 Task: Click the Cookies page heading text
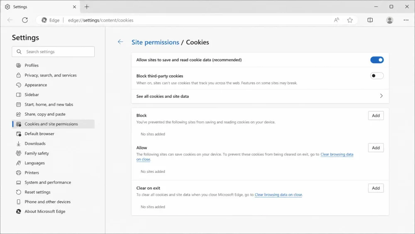(198, 42)
